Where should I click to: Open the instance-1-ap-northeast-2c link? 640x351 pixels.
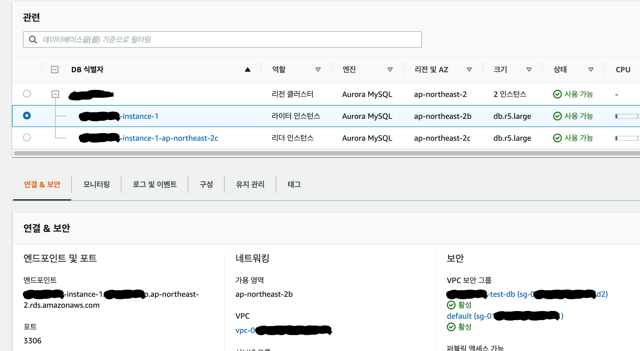click(170, 138)
